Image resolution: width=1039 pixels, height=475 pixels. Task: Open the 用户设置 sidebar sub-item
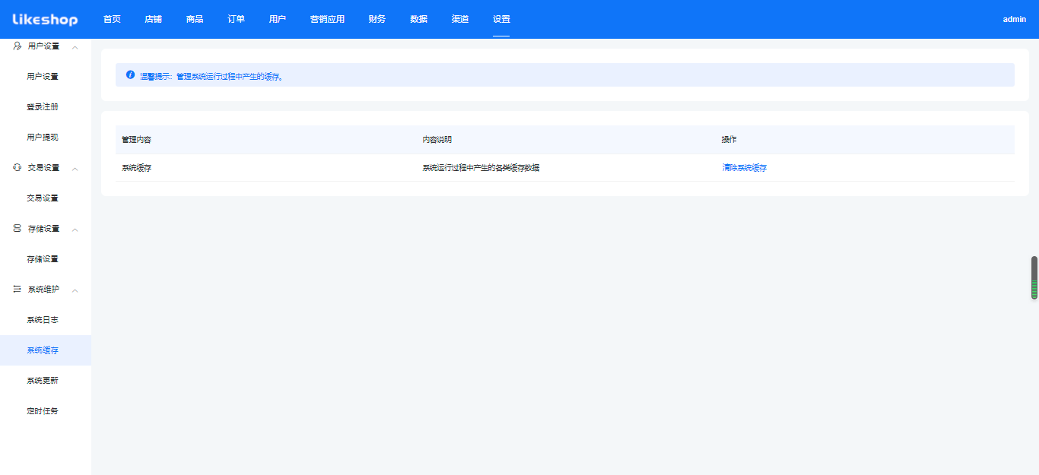pos(46,77)
